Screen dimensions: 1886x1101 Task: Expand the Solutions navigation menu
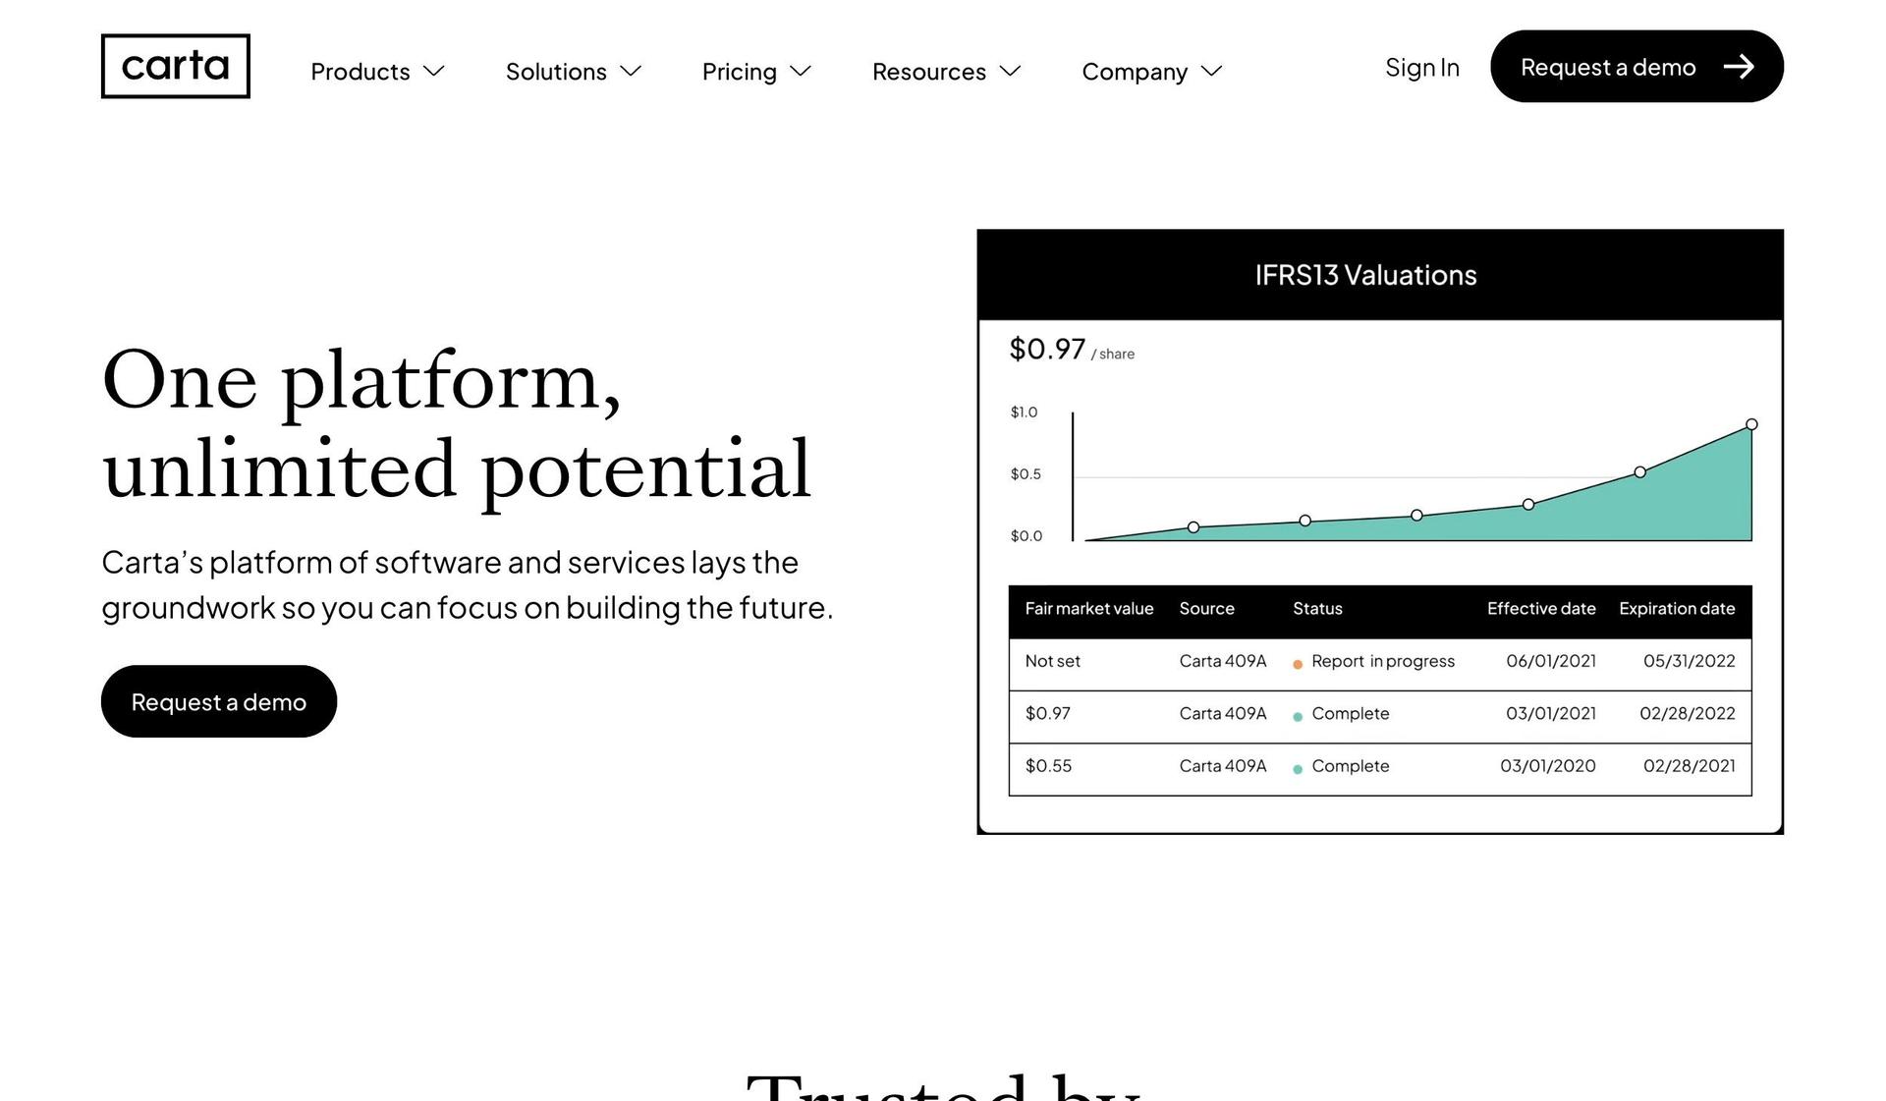[570, 70]
